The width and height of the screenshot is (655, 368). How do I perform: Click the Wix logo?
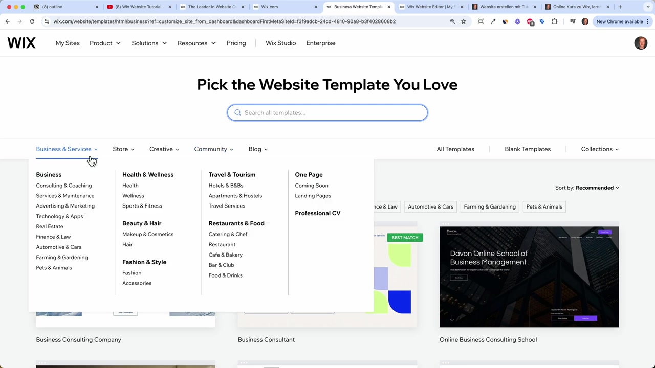pos(21,43)
